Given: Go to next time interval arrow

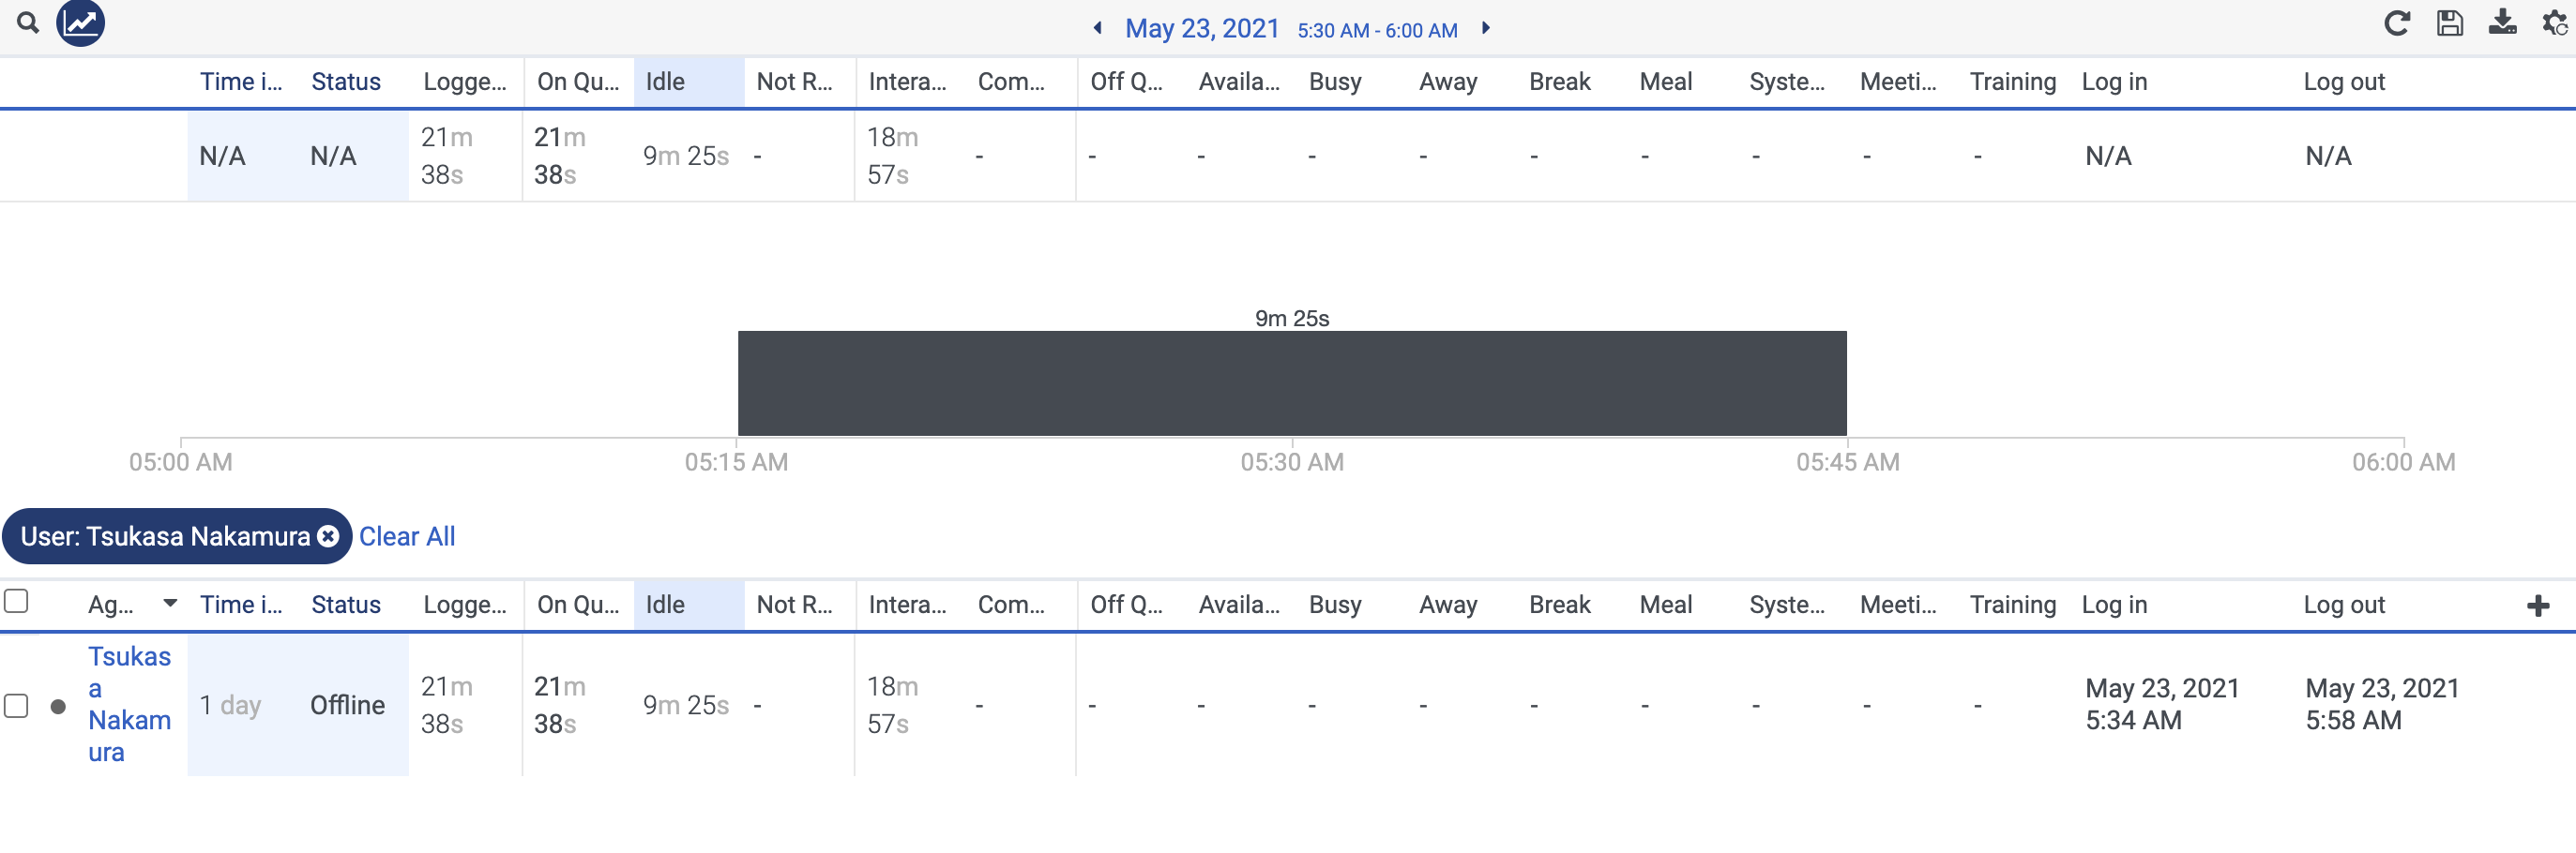Looking at the screenshot, I should [x=1486, y=28].
